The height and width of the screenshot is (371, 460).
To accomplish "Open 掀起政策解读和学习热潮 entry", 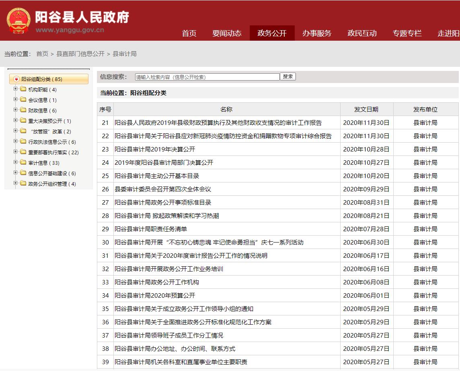I will click(166, 216).
